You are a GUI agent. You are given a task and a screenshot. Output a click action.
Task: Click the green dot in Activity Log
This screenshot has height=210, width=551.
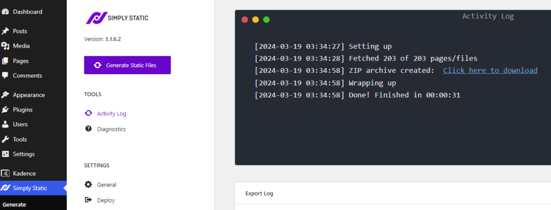(x=266, y=20)
